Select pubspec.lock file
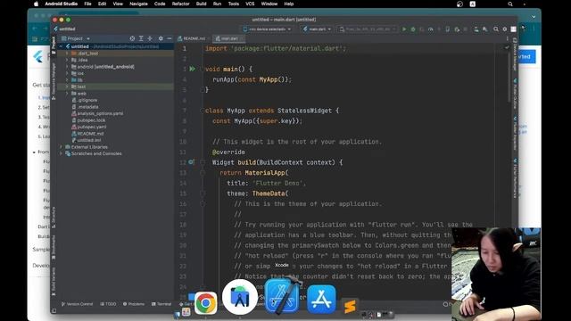 (x=88, y=120)
